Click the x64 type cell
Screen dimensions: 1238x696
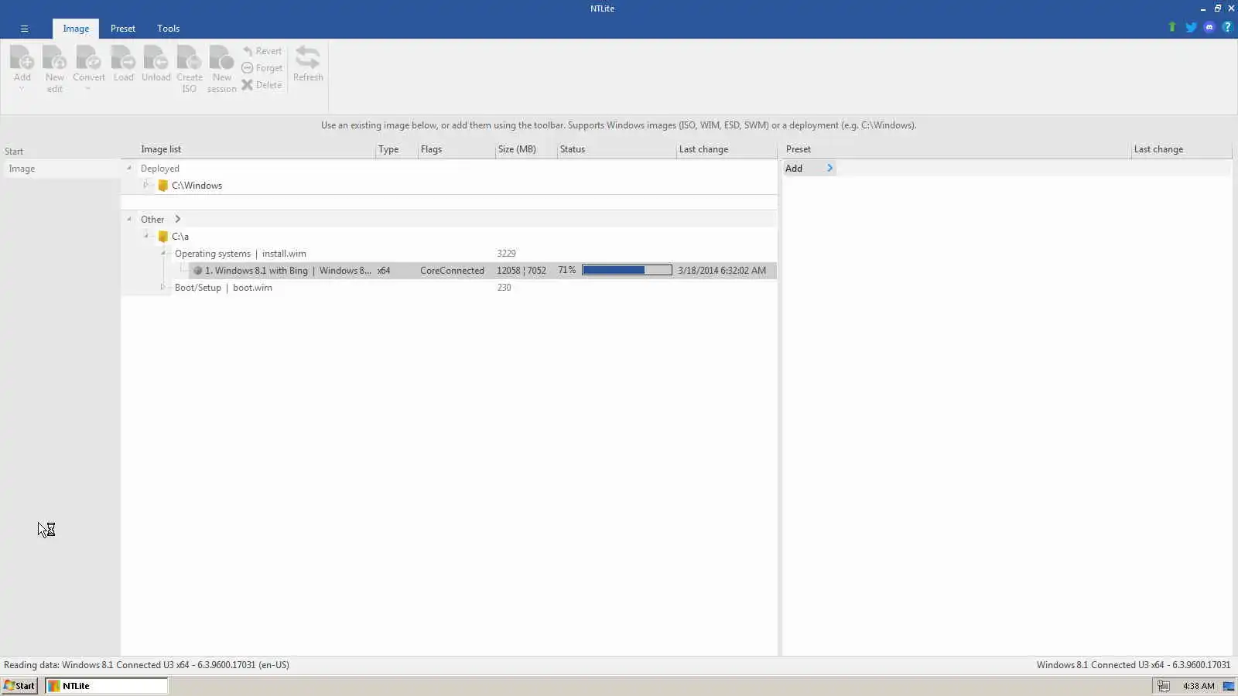point(384,271)
